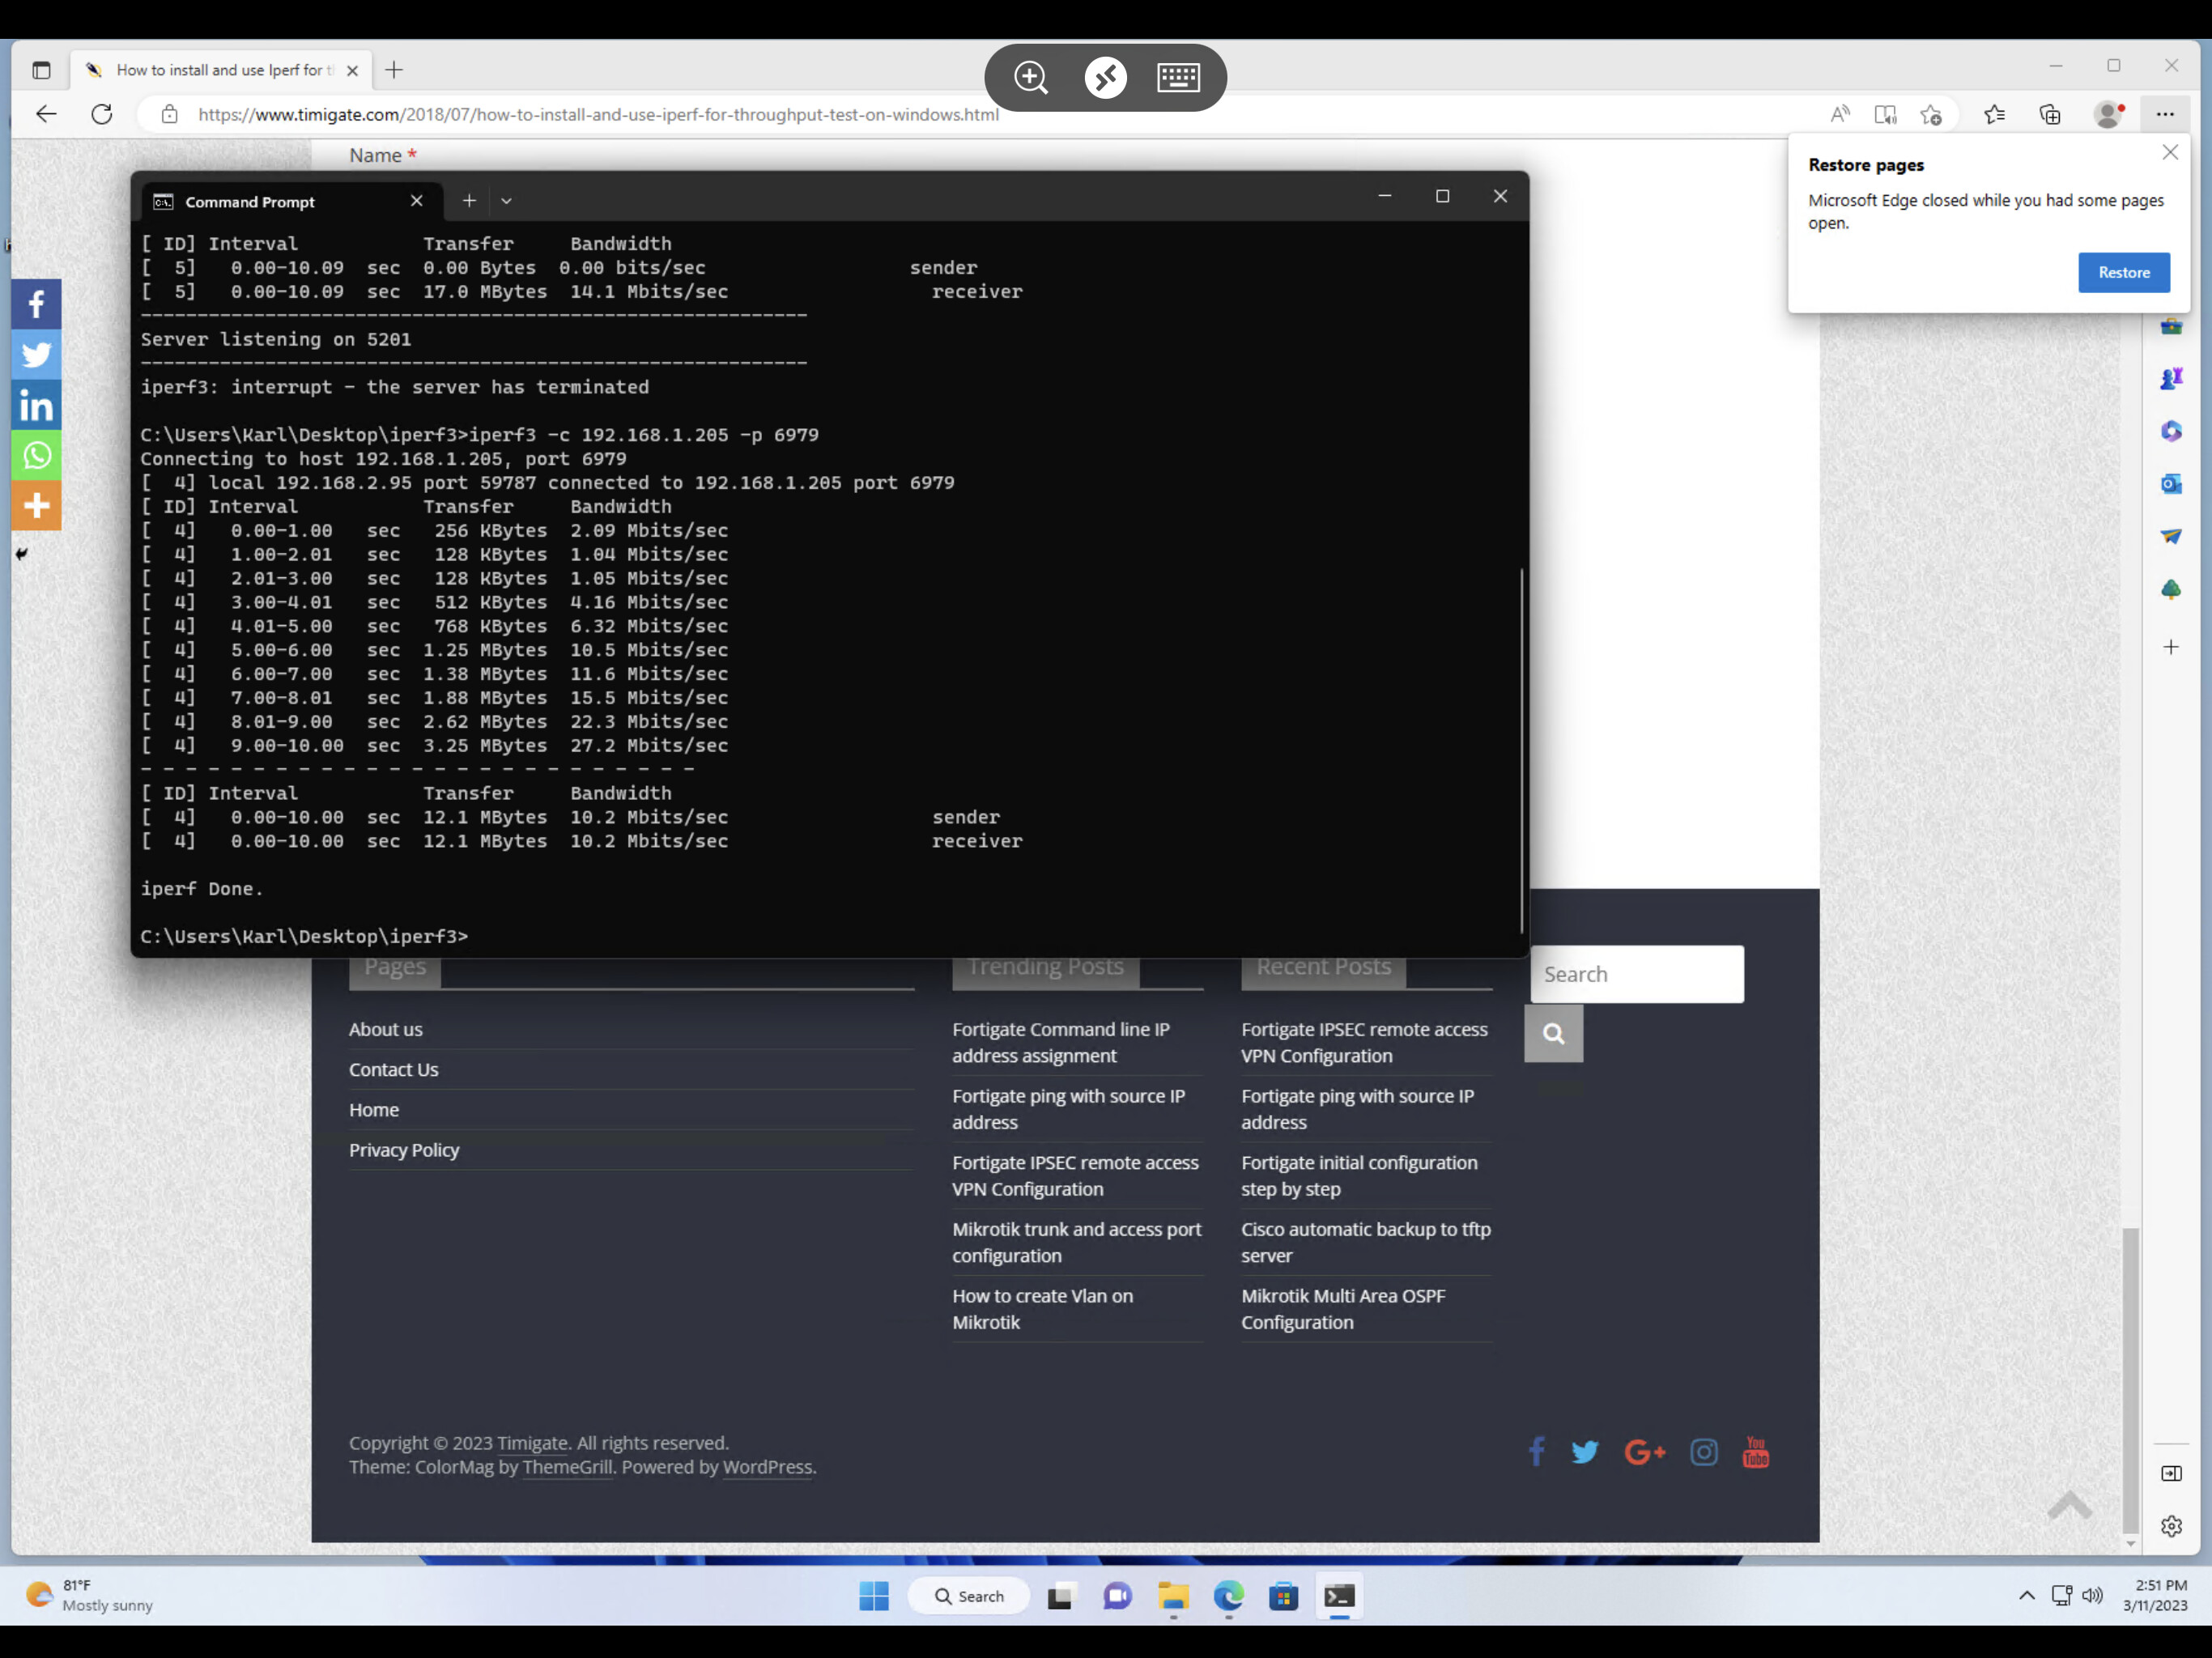2212x1658 pixels.
Task: Open Edge tab actions menu icon
Action: 41,70
